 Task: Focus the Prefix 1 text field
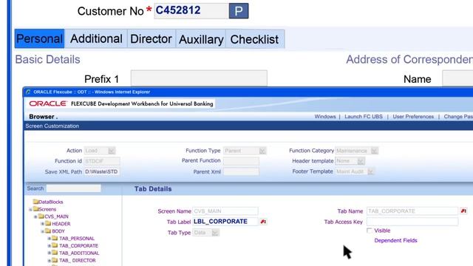(199, 78)
